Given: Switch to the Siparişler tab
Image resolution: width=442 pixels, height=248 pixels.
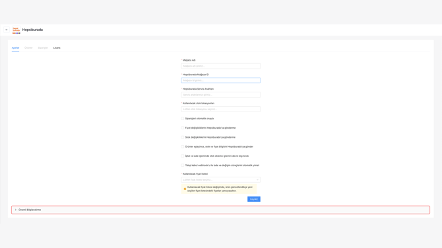Looking at the screenshot, I should (43, 47).
